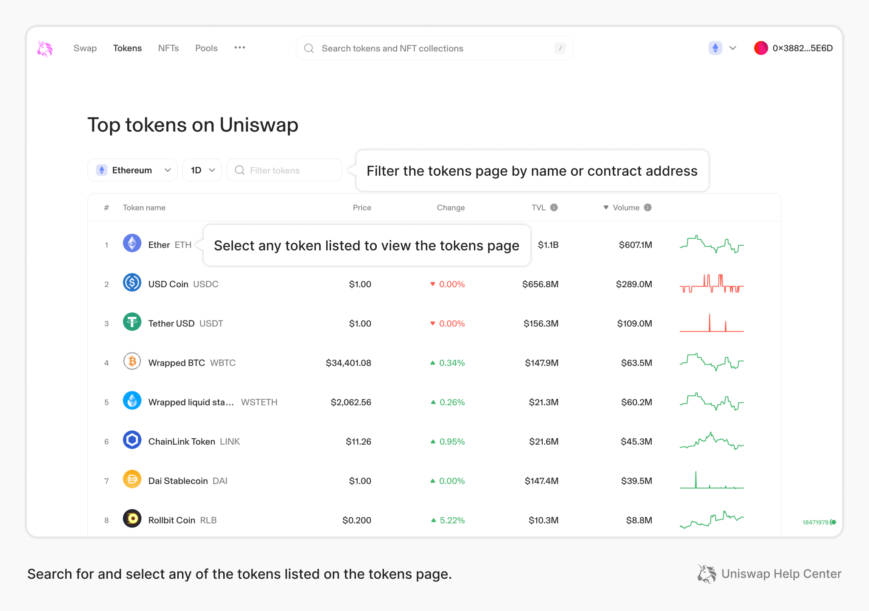Click the Dai Stablecoin icon
Image resolution: width=869 pixels, height=611 pixels.
132,479
